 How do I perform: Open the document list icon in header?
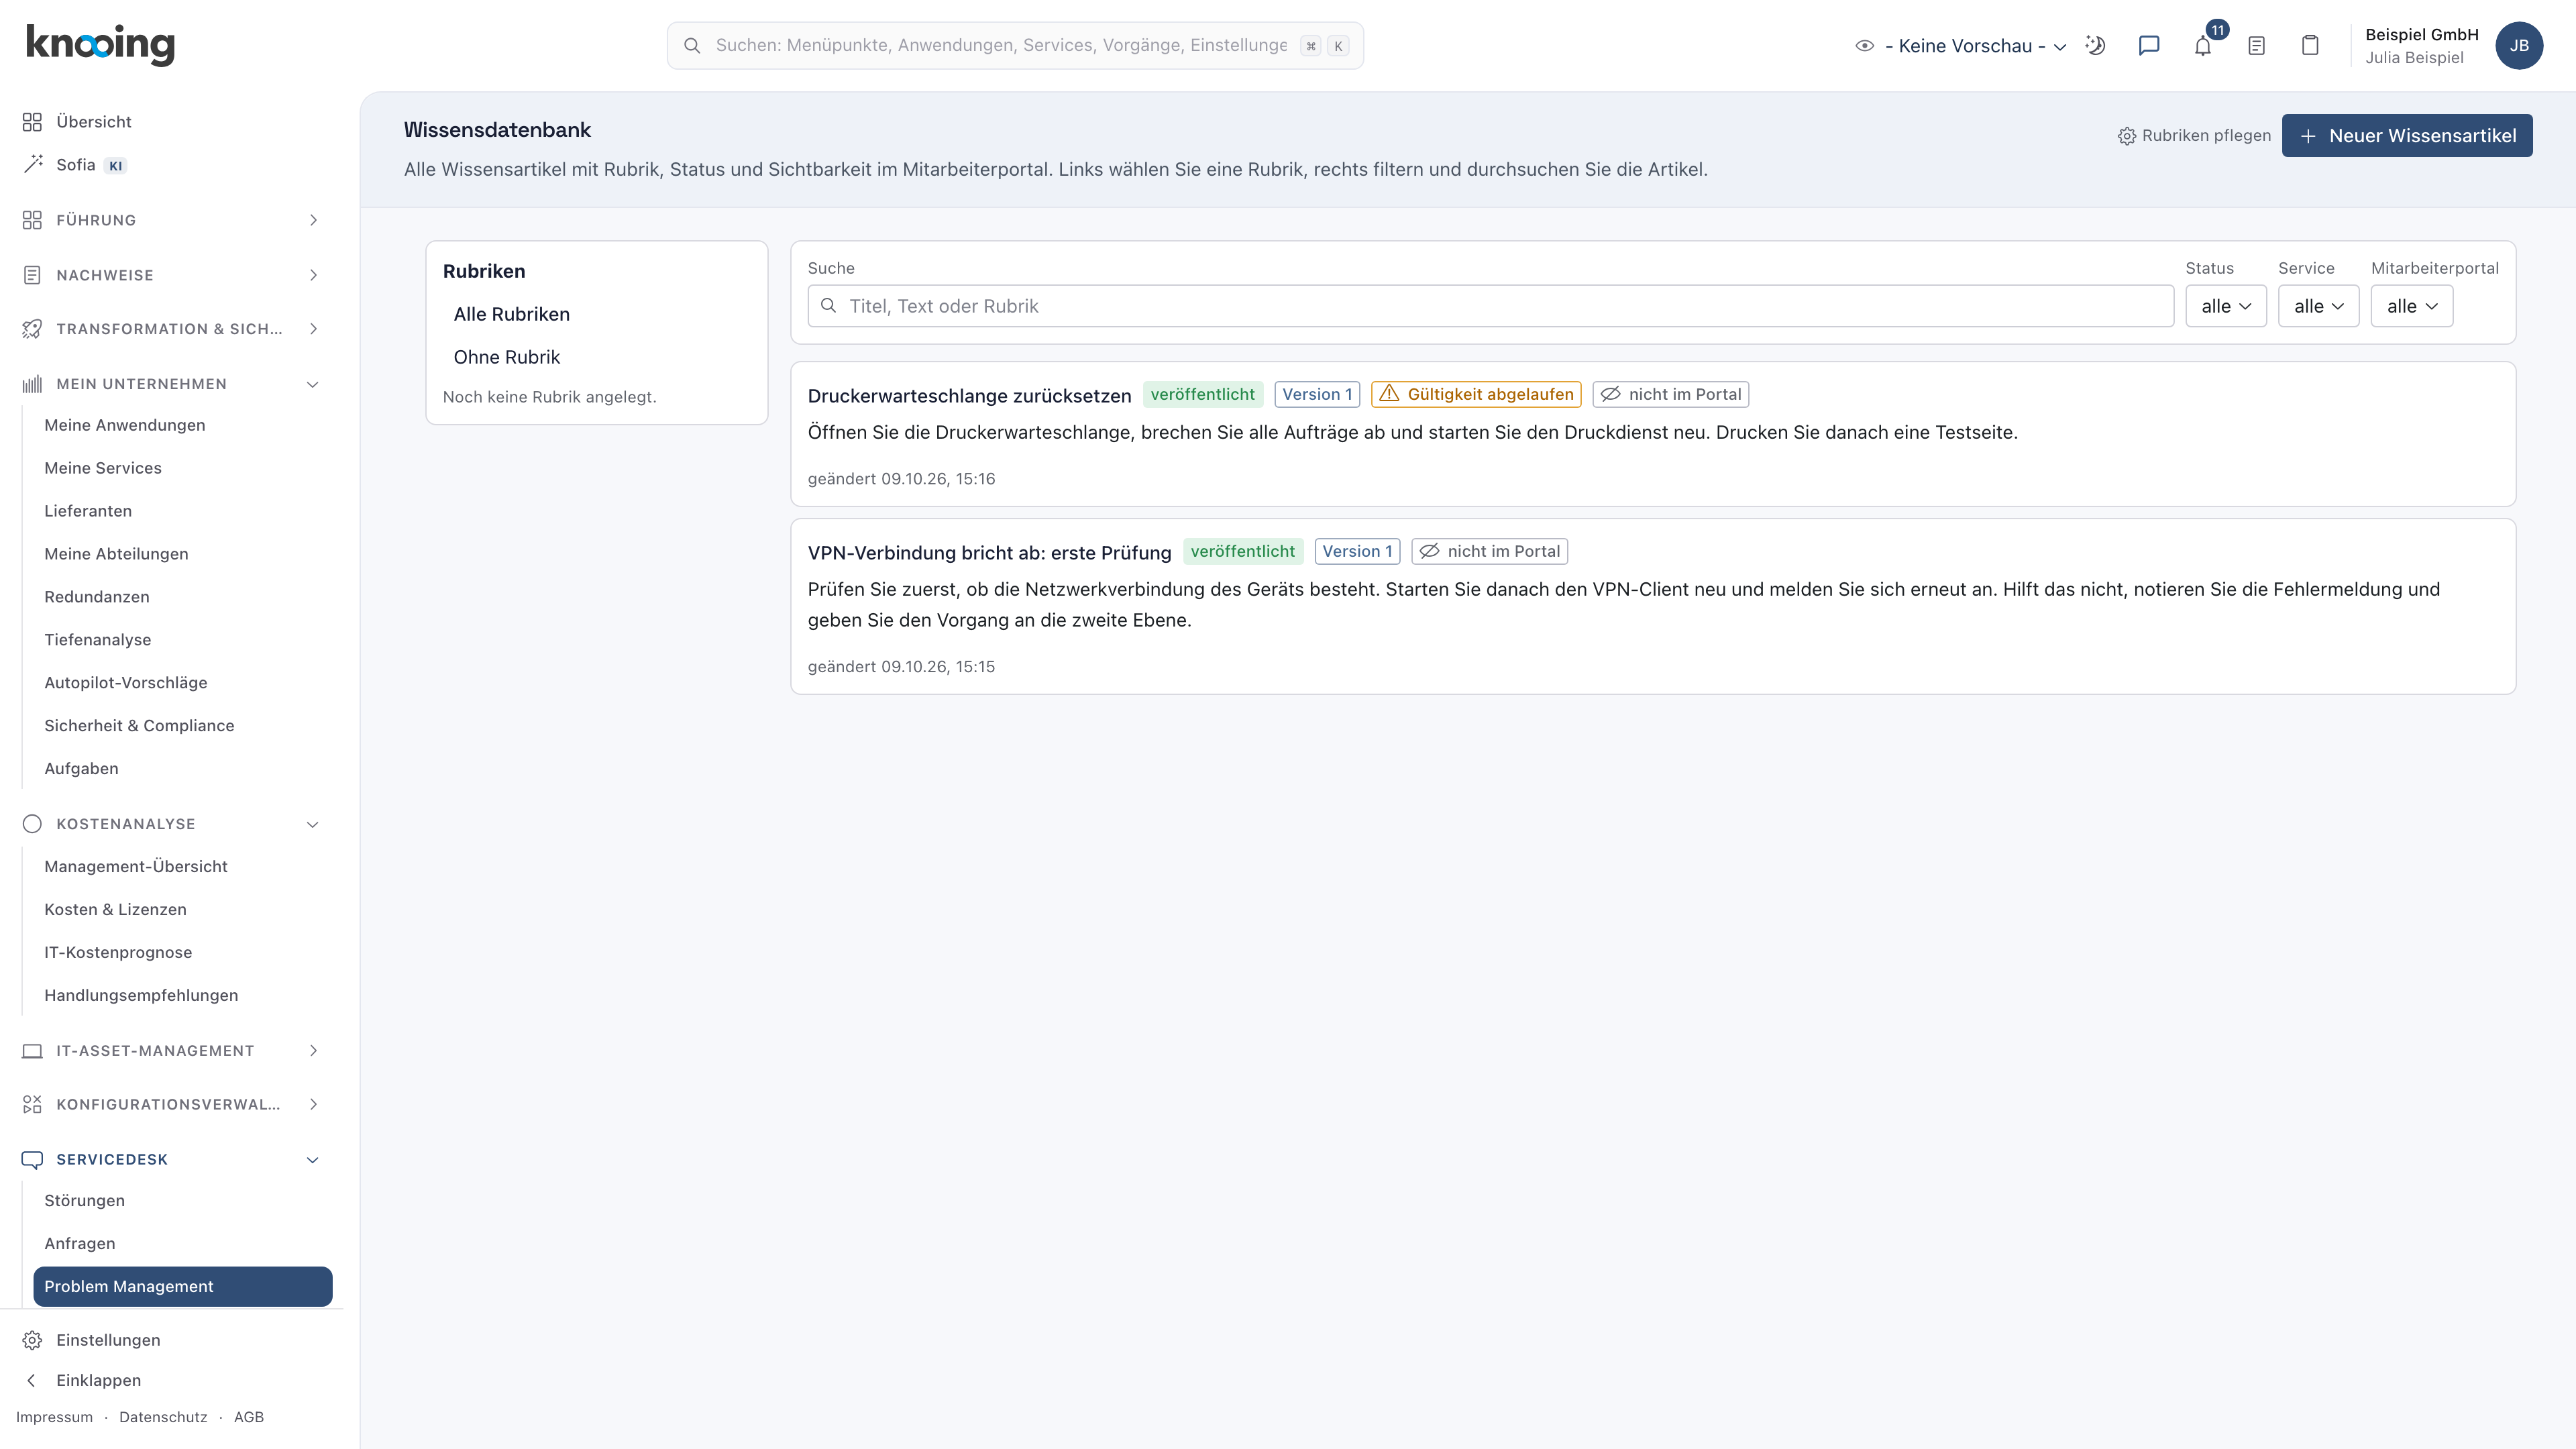coord(2256,46)
